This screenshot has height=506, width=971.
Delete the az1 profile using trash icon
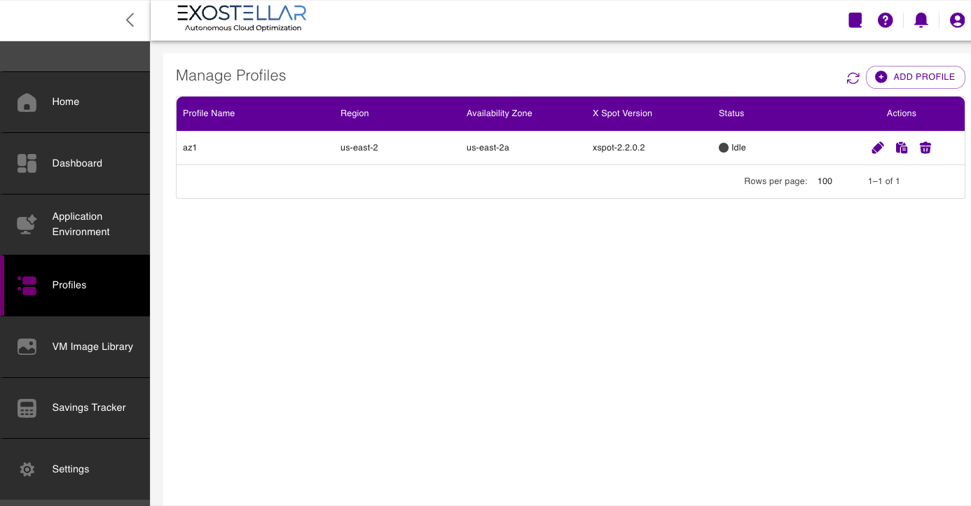pos(925,148)
